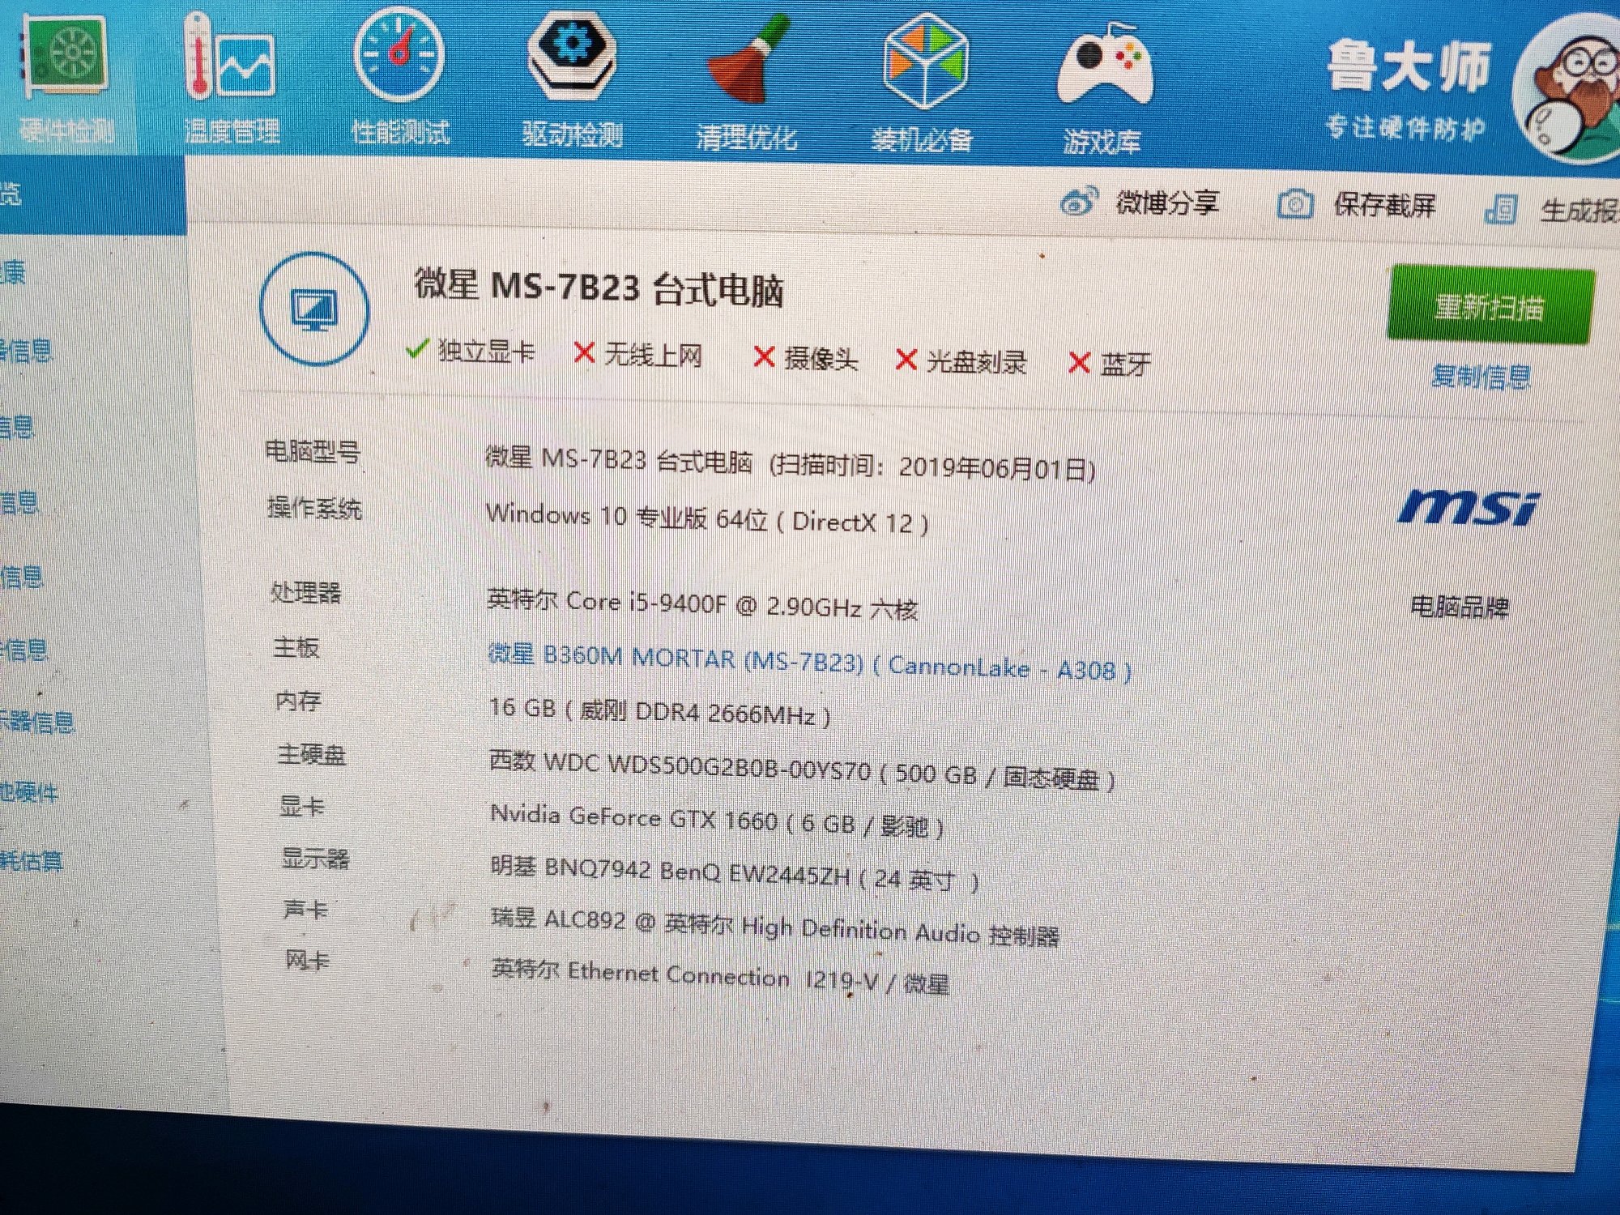Click the 瑞昱 ALC892 audio value
The height and width of the screenshot is (1215, 1620).
tap(775, 928)
